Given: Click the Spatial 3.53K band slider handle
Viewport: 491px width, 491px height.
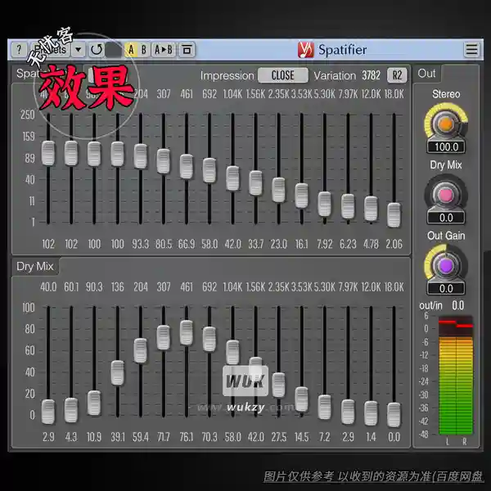Looking at the screenshot, I should click(301, 196).
